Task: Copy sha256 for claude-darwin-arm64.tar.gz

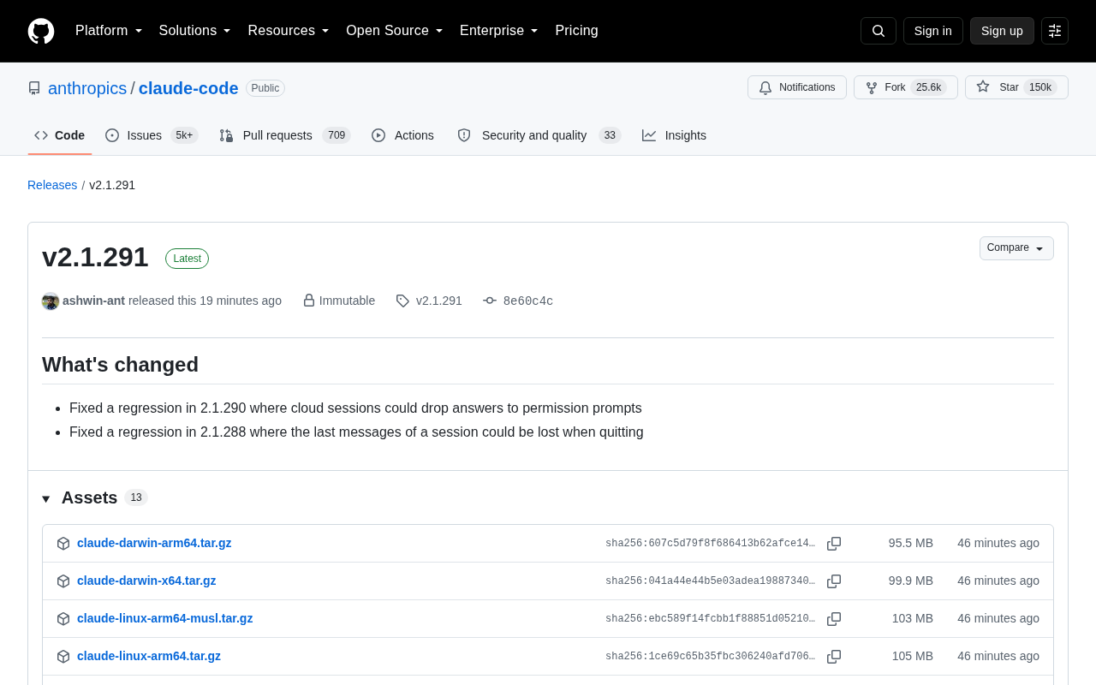Action: (x=834, y=544)
